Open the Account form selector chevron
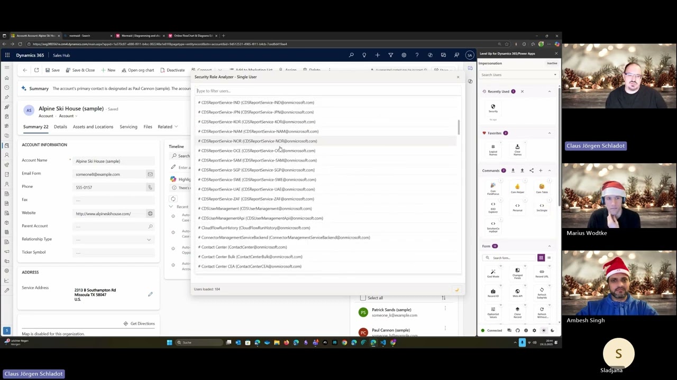 click(77, 116)
